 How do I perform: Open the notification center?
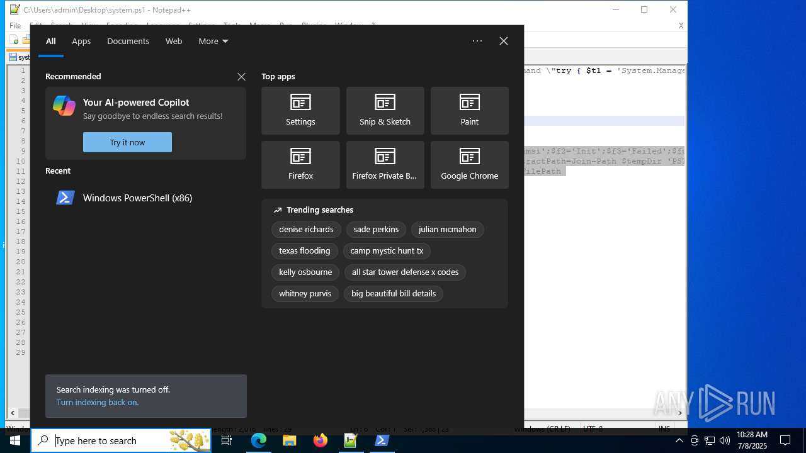(x=785, y=440)
